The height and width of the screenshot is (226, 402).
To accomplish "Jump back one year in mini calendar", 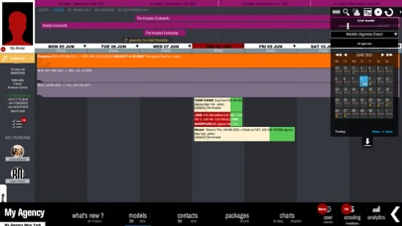I will coord(338,55).
